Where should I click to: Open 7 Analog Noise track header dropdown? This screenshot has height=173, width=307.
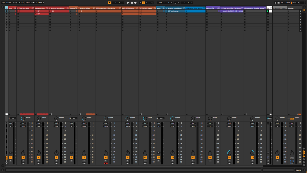click(93, 8)
